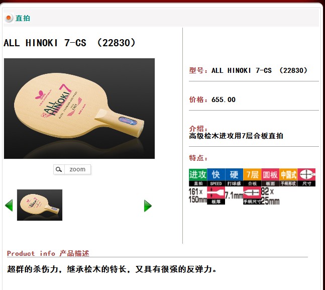This screenshot has height=290, width=325.
Task: Click the orange 7层 plywood badge
Action: click(x=252, y=177)
